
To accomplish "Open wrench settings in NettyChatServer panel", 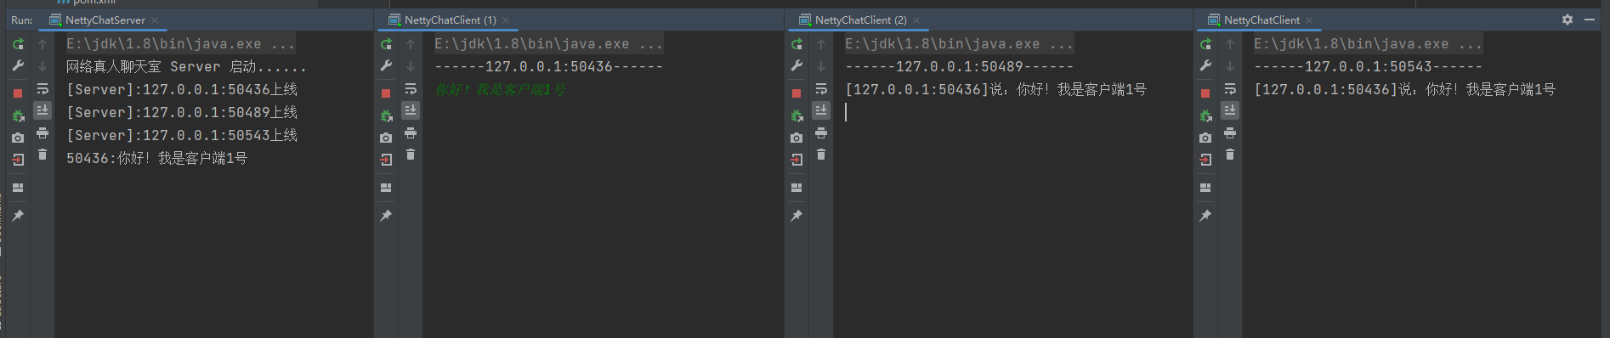I will (x=18, y=65).
